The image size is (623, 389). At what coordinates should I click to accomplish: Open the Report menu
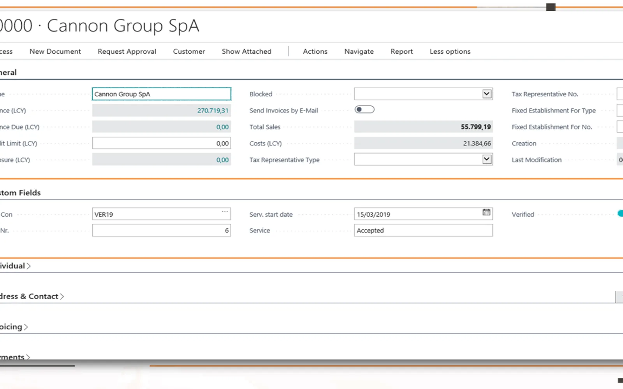pyautogui.click(x=401, y=51)
